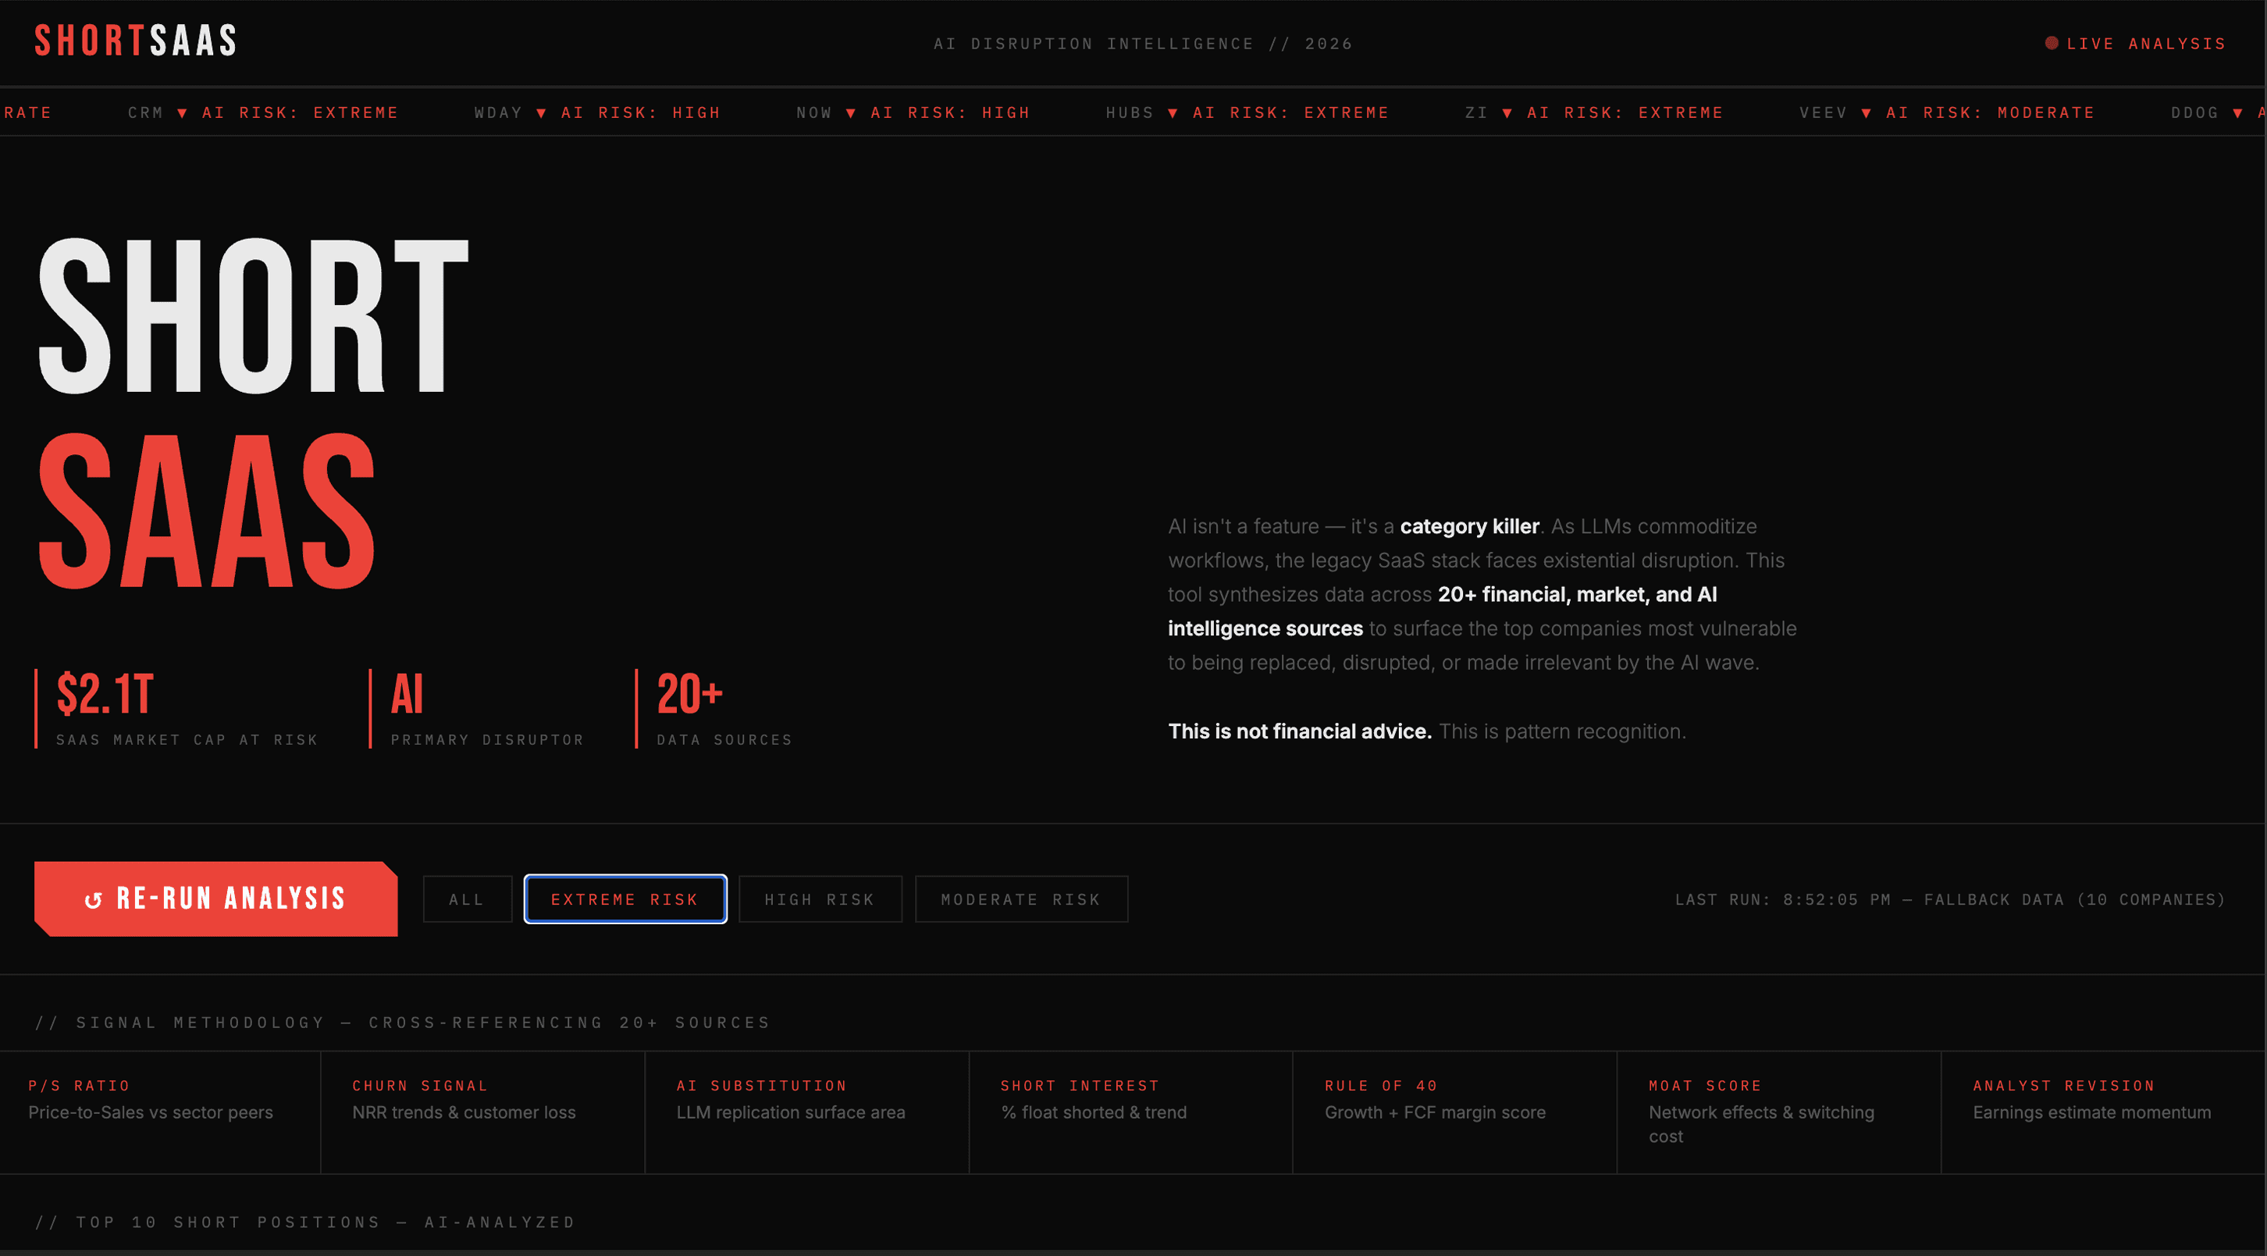
Task: Click the VEEV ticker down arrow
Action: 1867,112
